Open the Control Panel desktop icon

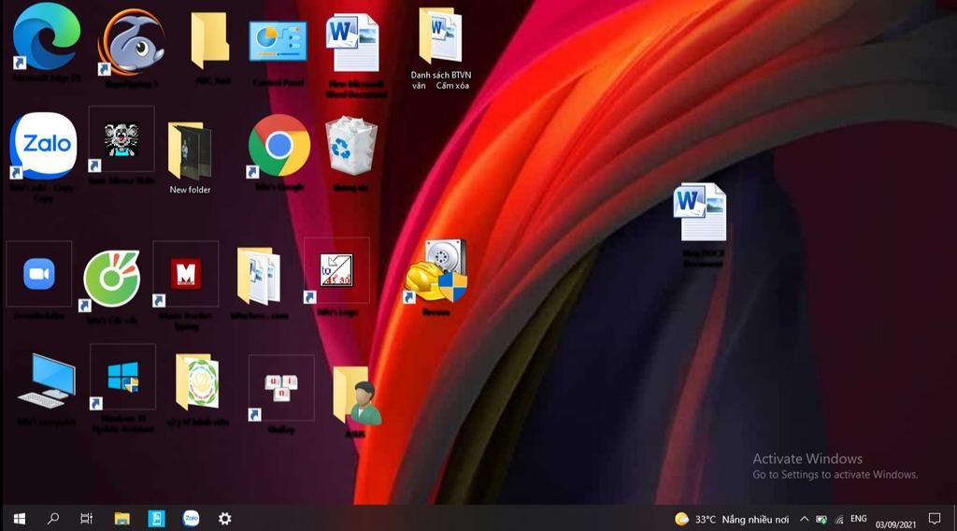click(x=278, y=41)
